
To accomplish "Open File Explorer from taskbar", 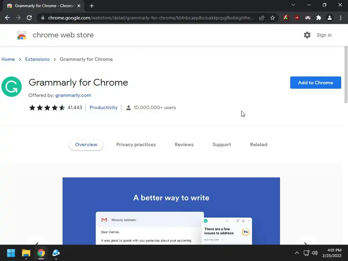I will (26, 253).
